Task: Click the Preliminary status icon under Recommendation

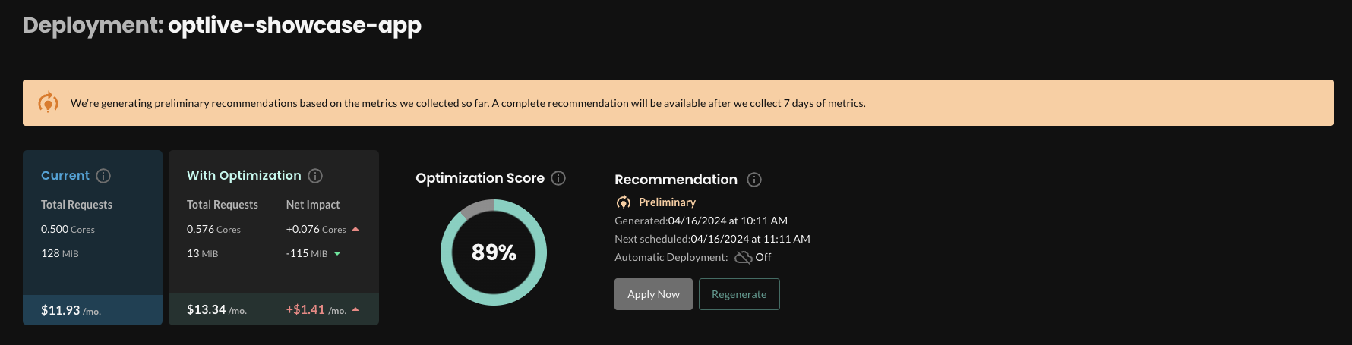Action: (x=623, y=202)
